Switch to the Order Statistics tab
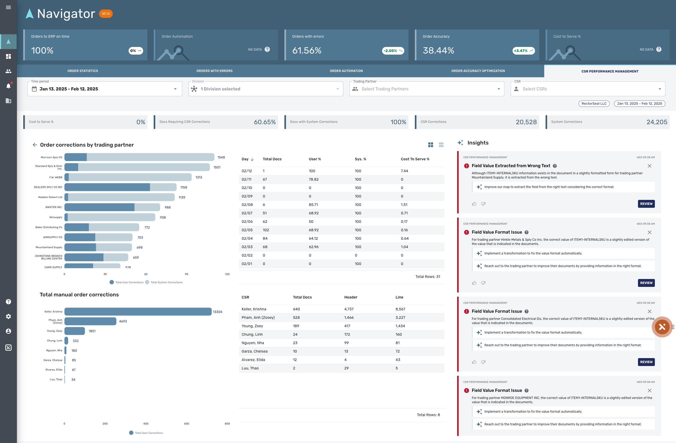Viewport: 676px width, 443px height. [x=83, y=71]
